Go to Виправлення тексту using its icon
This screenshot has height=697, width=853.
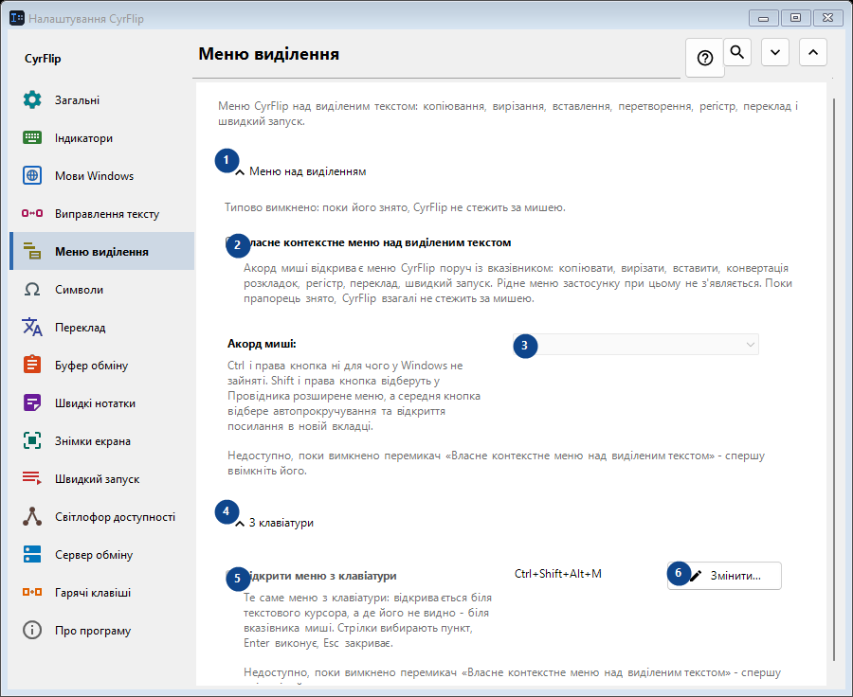[x=32, y=213]
